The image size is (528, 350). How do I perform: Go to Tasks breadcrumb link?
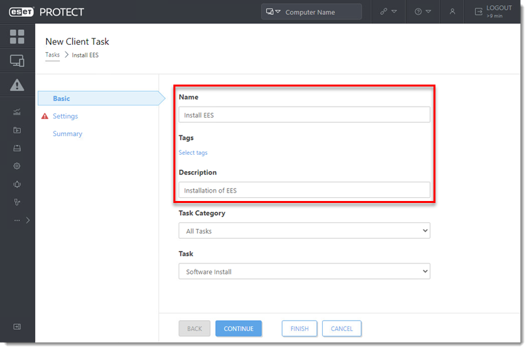click(53, 55)
